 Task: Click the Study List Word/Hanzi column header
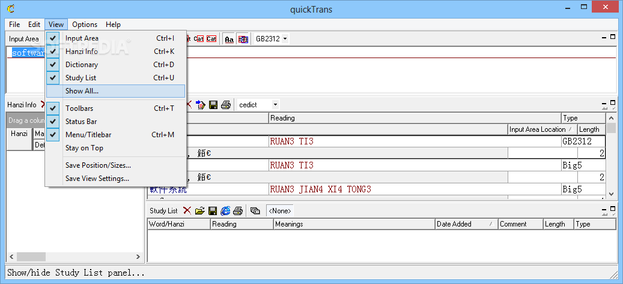pos(179,224)
